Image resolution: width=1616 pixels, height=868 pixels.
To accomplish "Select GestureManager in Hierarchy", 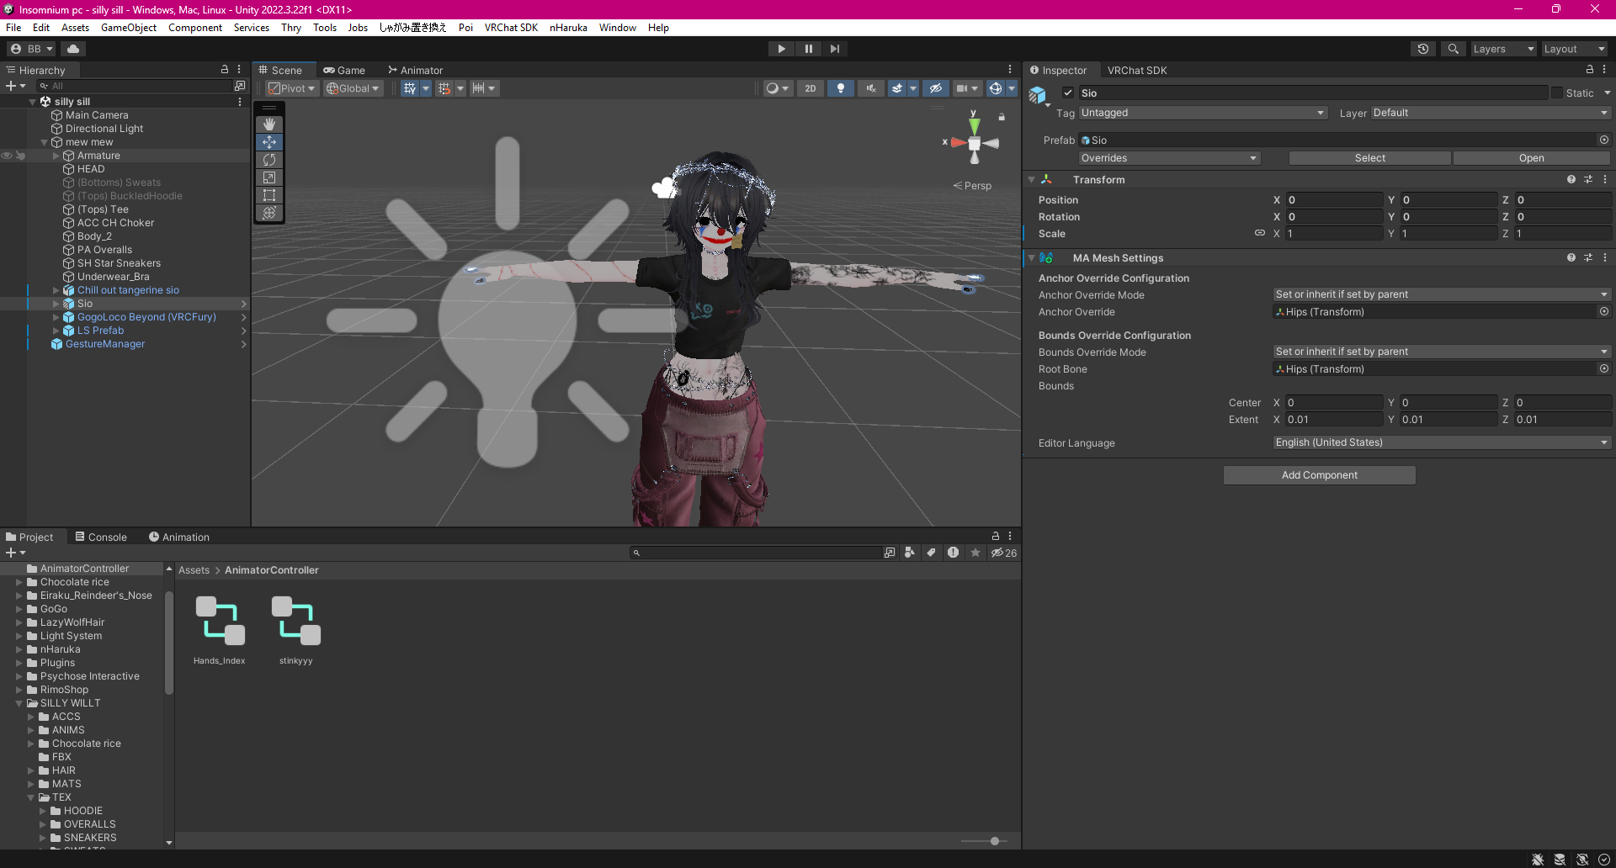I will coord(105,344).
